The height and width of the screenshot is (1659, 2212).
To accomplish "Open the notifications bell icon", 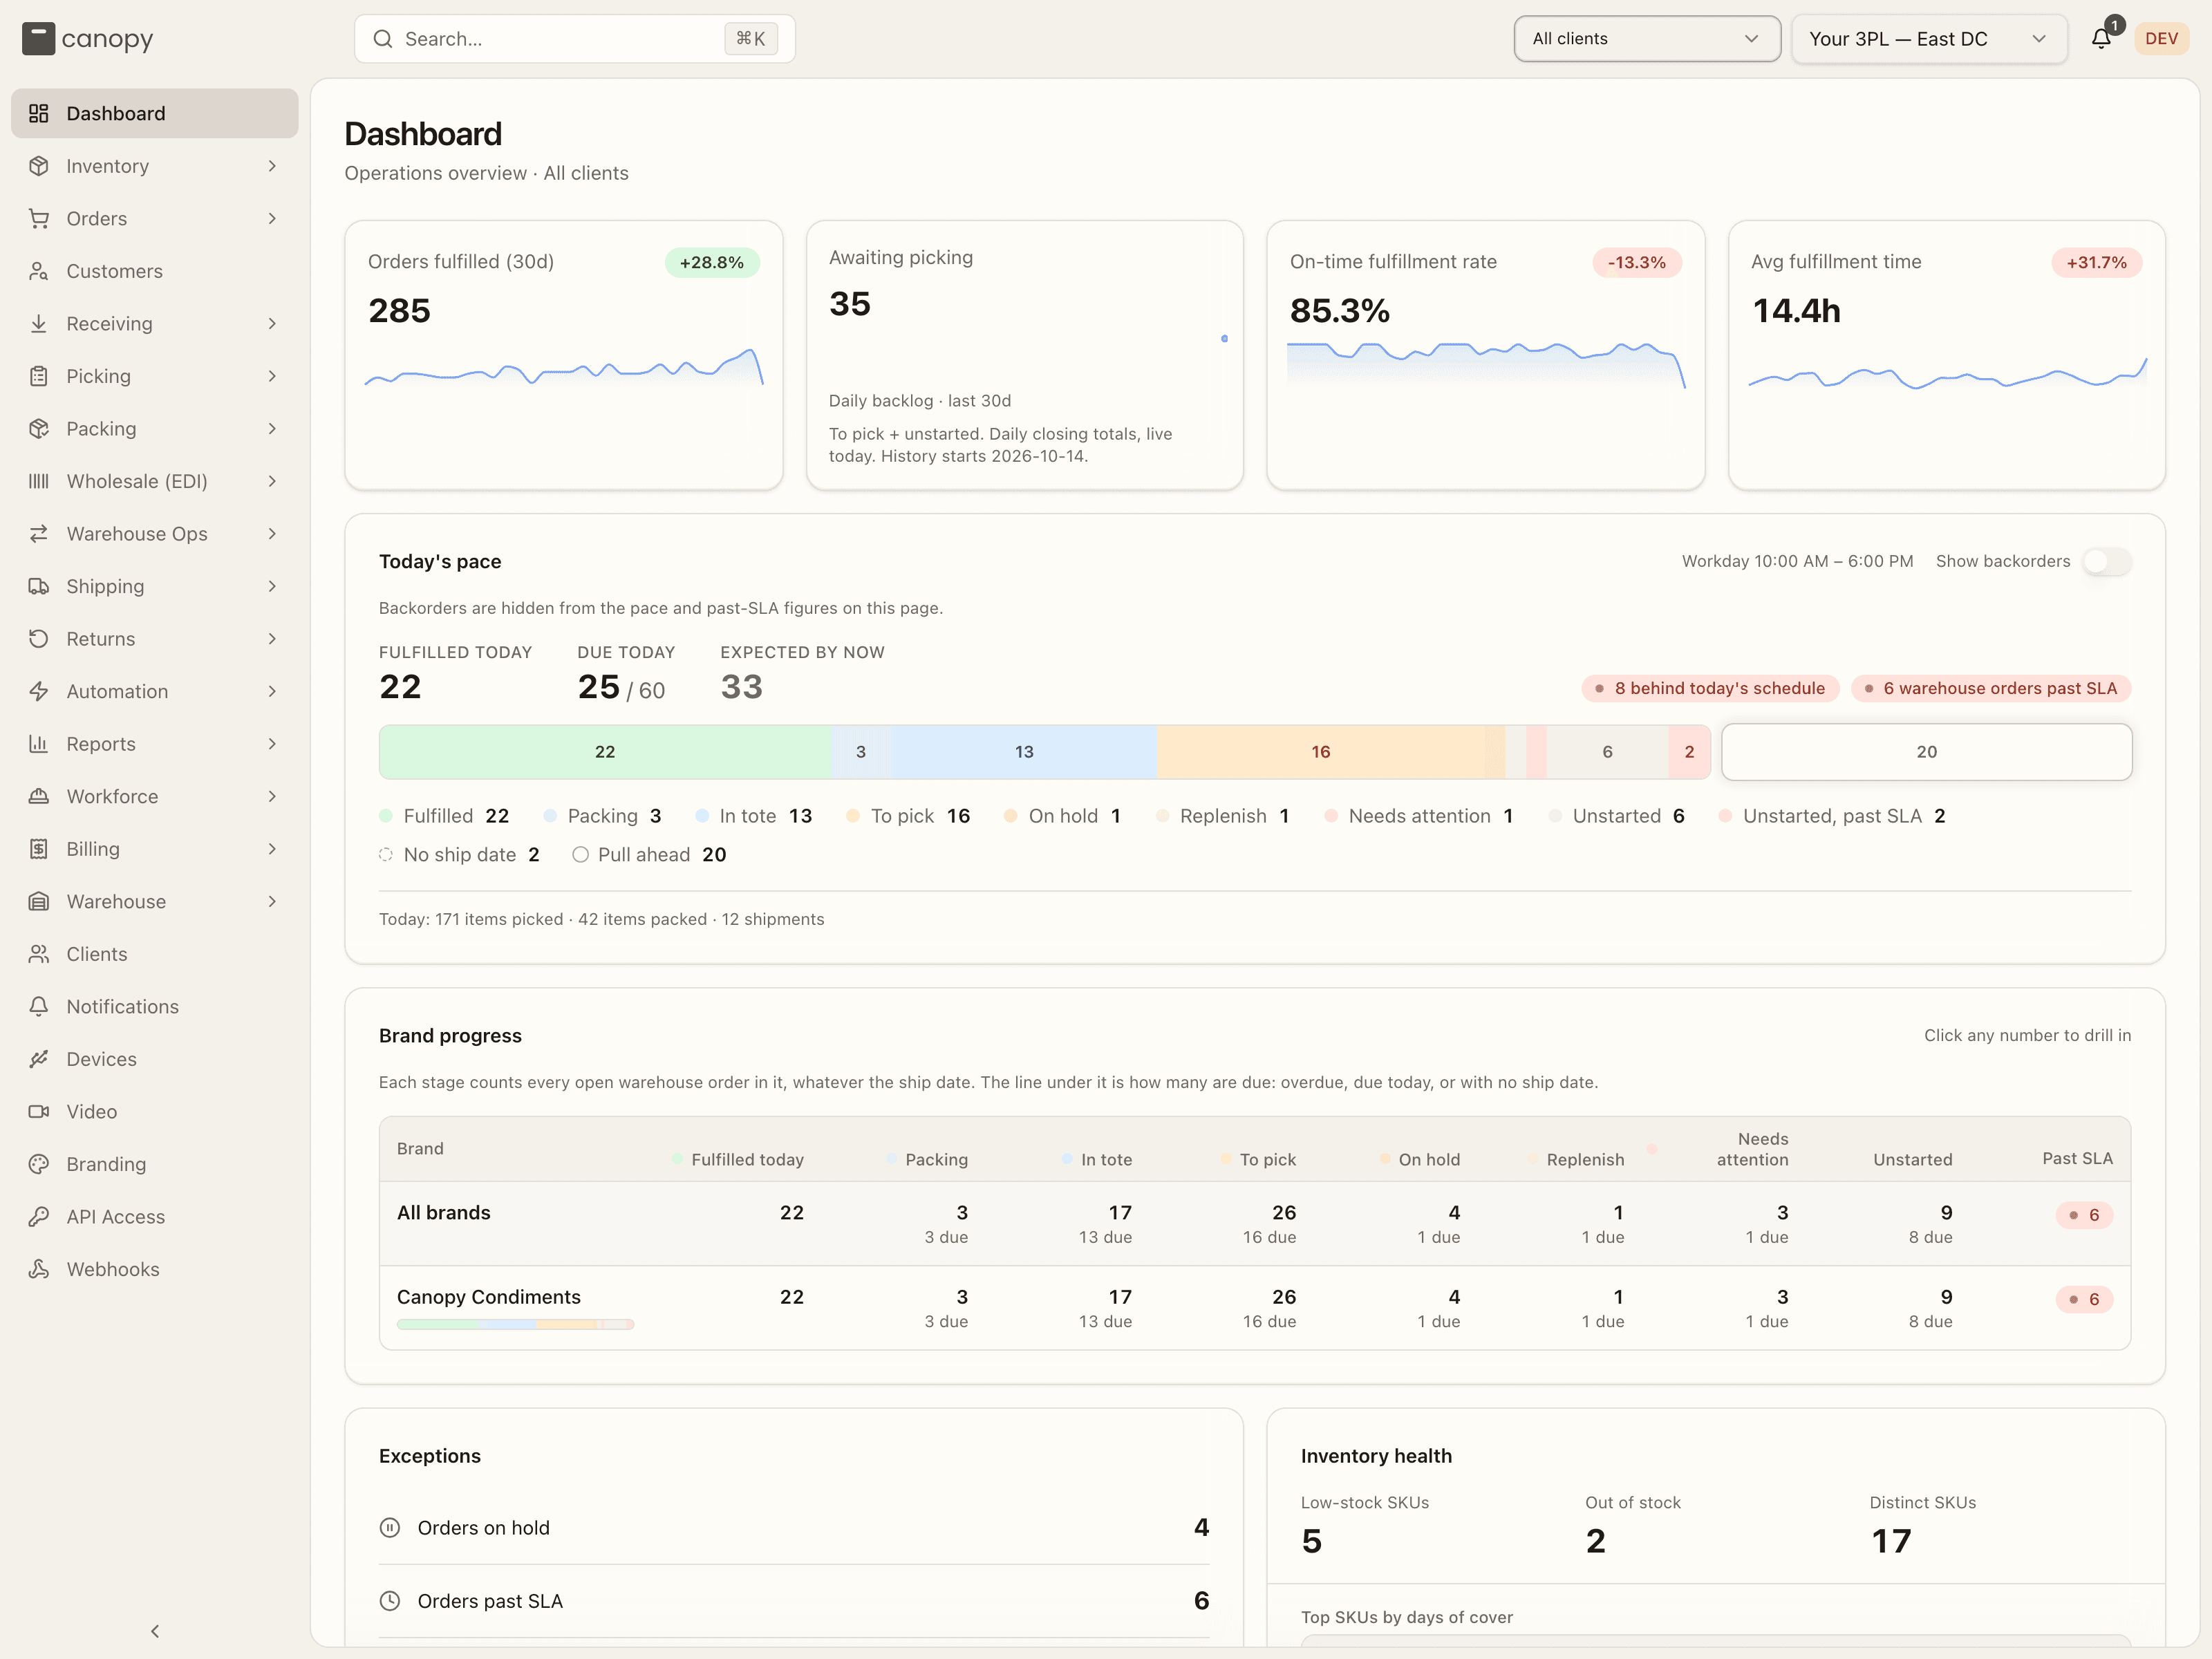I will pyautogui.click(x=2101, y=39).
